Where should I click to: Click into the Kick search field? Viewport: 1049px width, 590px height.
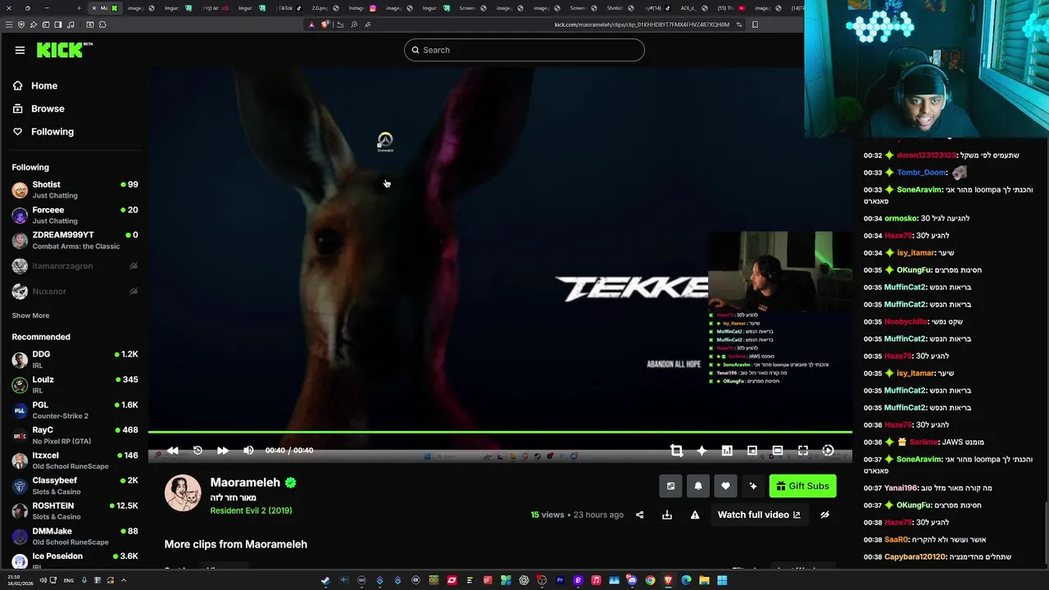[x=524, y=50]
